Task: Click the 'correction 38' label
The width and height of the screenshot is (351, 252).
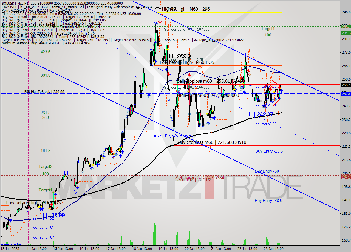Action: (x=44, y=219)
